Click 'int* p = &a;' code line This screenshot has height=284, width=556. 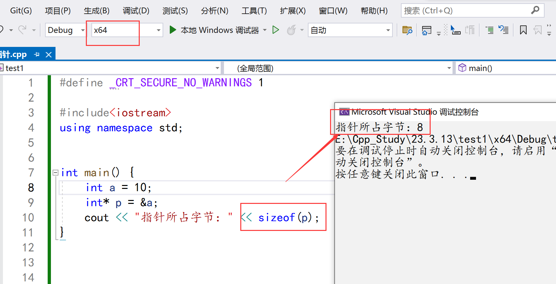point(121,203)
